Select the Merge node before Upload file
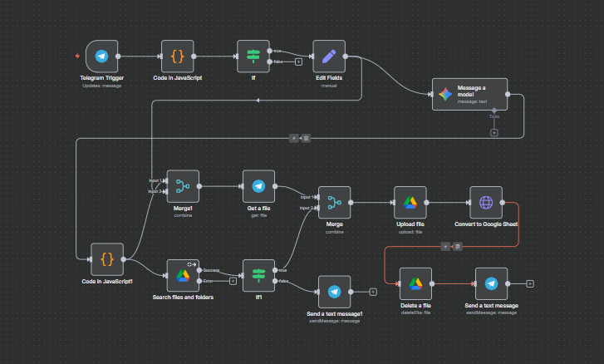604x364 pixels. pyautogui.click(x=334, y=203)
